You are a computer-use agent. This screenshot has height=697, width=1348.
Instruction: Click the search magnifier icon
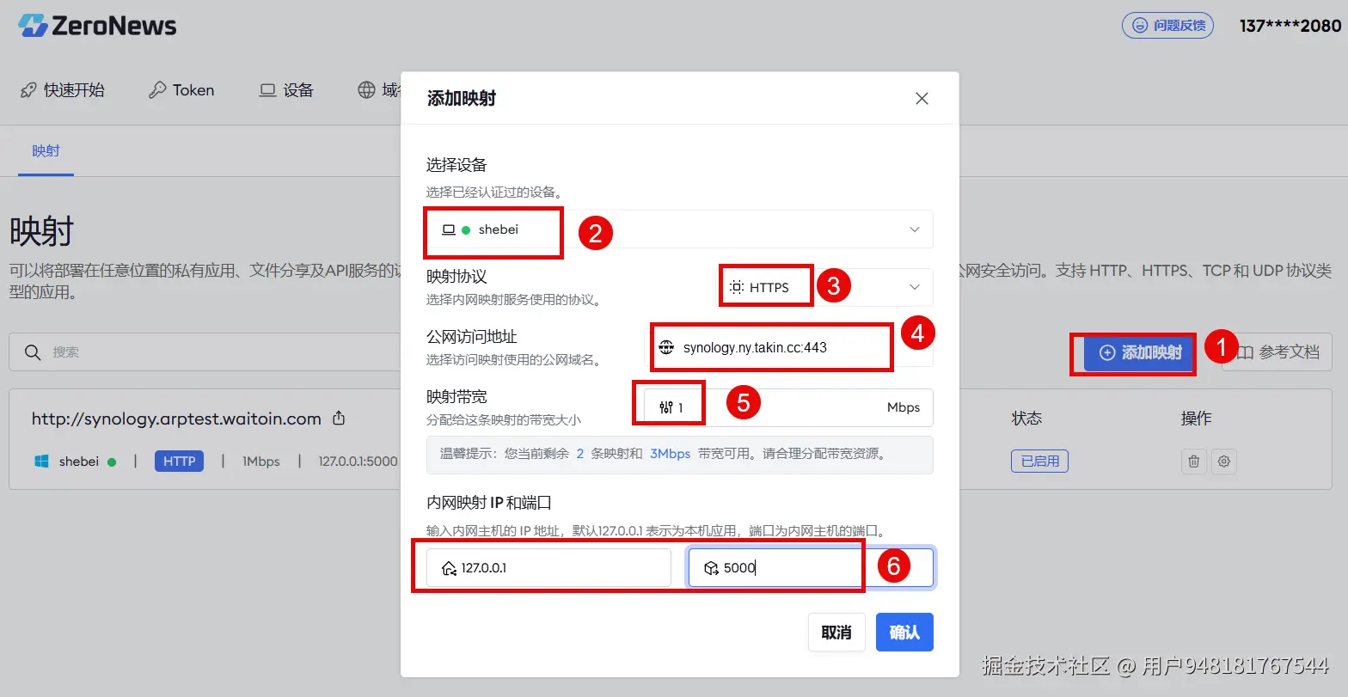[x=33, y=352]
